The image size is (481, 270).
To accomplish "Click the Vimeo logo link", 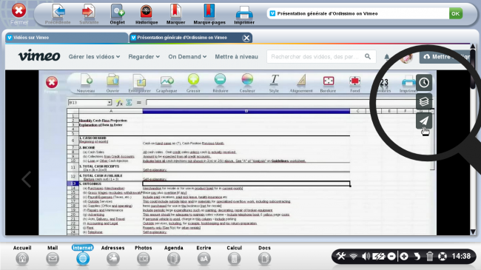I will pos(39,55).
